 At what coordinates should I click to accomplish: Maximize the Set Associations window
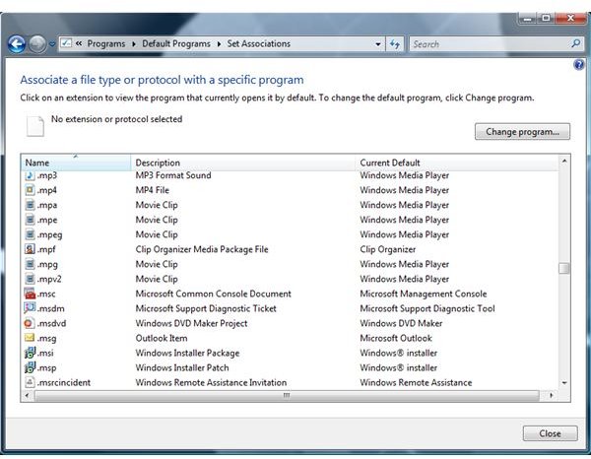click(546, 18)
